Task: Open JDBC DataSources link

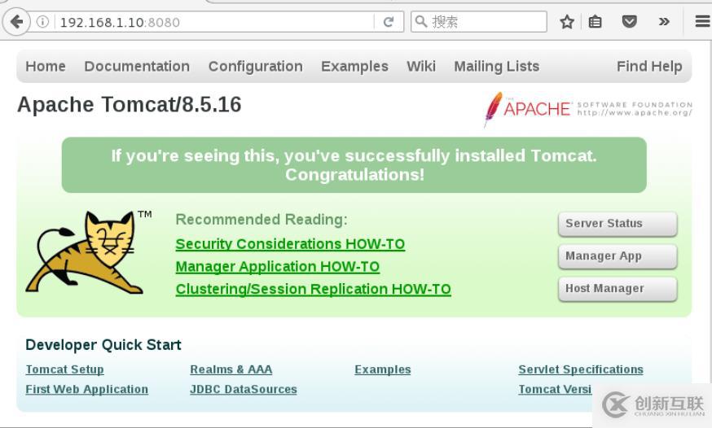Action: (x=244, y=390)
